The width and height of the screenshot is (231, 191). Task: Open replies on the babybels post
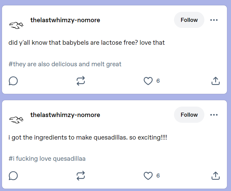click(x=13, y=81)
